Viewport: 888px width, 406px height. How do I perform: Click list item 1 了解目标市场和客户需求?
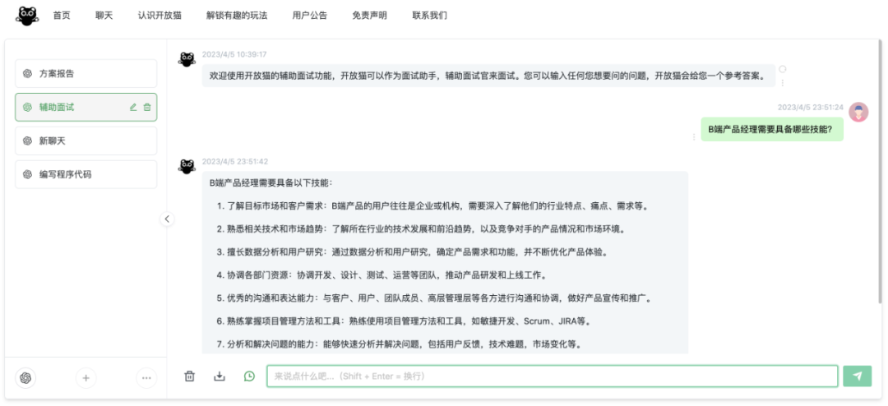pyautogui.click(x=432, y=206)
